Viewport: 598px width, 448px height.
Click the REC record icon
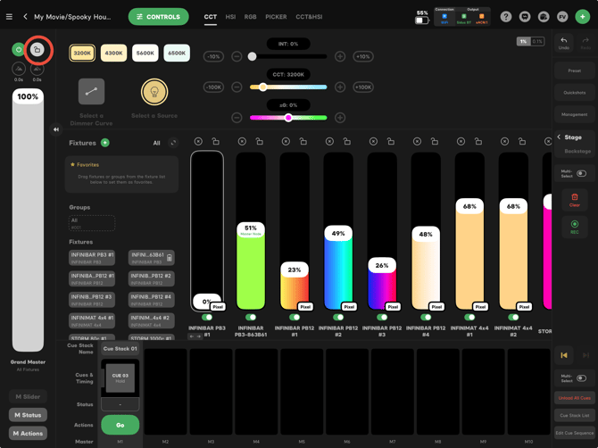575,224
